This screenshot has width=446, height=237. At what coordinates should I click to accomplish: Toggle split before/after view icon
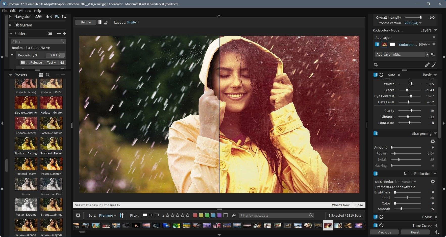[100, 22]
